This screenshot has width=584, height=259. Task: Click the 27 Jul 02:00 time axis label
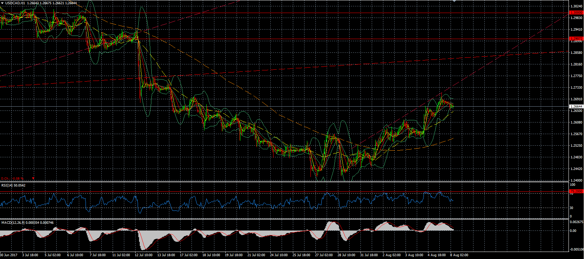pyautogui.click(x=324, y=255)
